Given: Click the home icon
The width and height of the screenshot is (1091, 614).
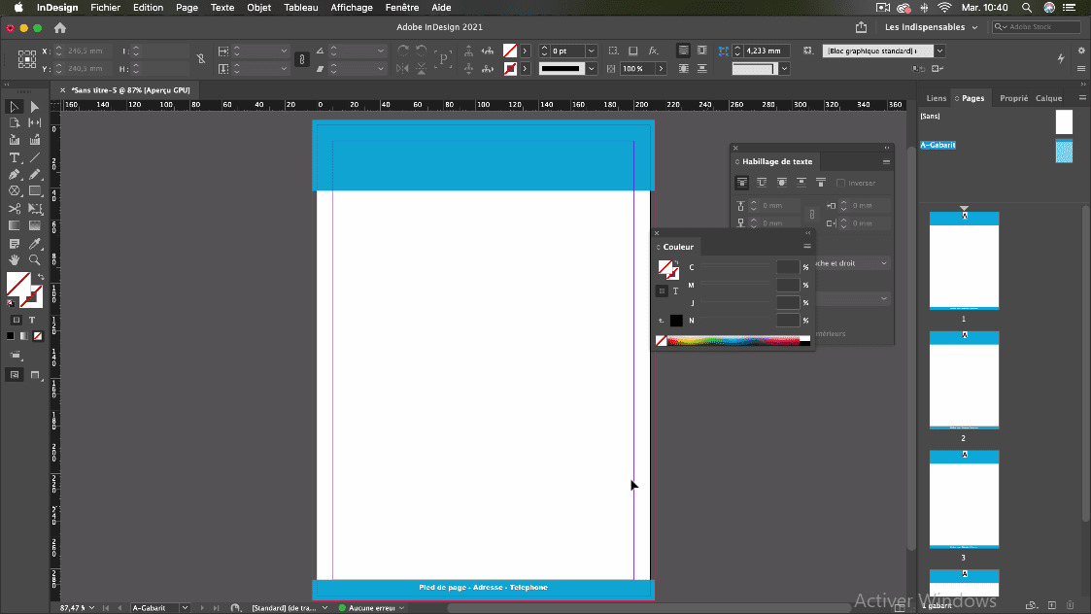Looking at the screenshot, I should coord(60,28).
